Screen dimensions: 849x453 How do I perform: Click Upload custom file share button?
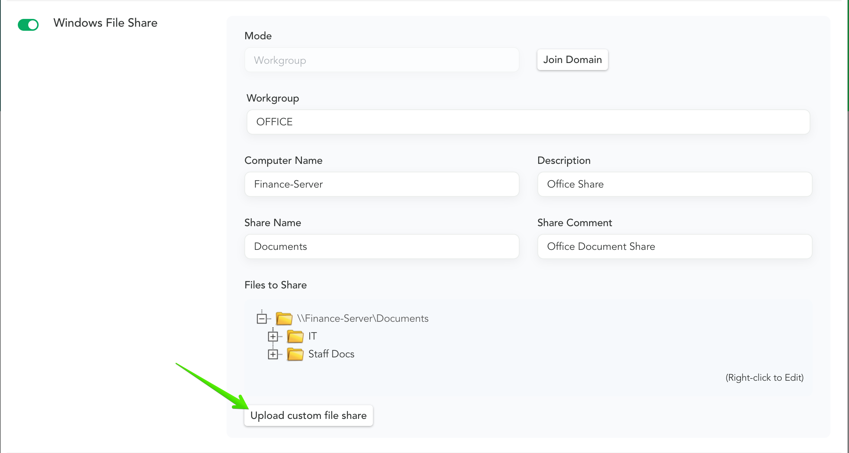pos(308,416)
